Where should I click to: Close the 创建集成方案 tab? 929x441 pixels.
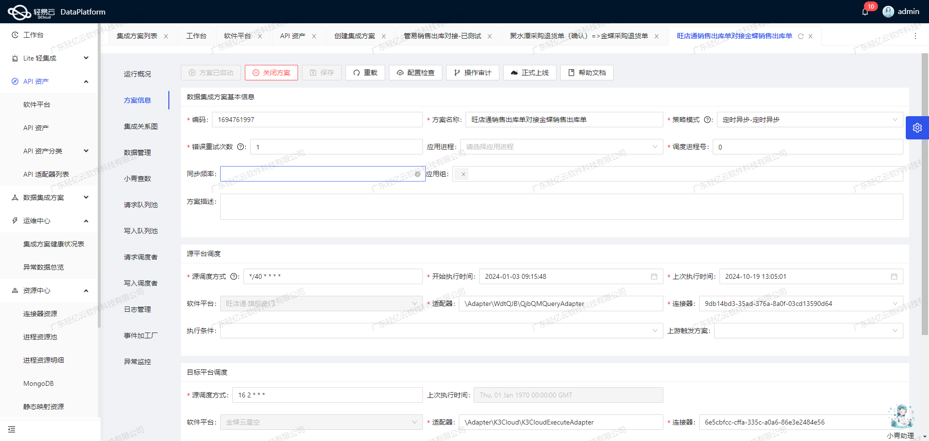tap(384, 36)
